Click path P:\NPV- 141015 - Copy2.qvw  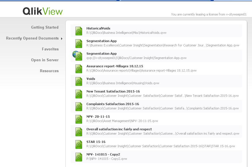107,159
